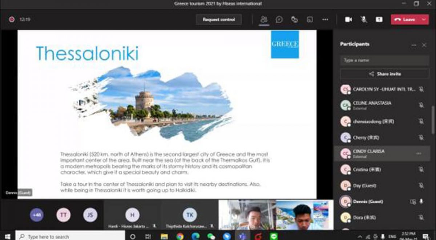Click the recording indicator beside the timer
Viewport: 436px width, 240px height.
(x=12, y=20)
